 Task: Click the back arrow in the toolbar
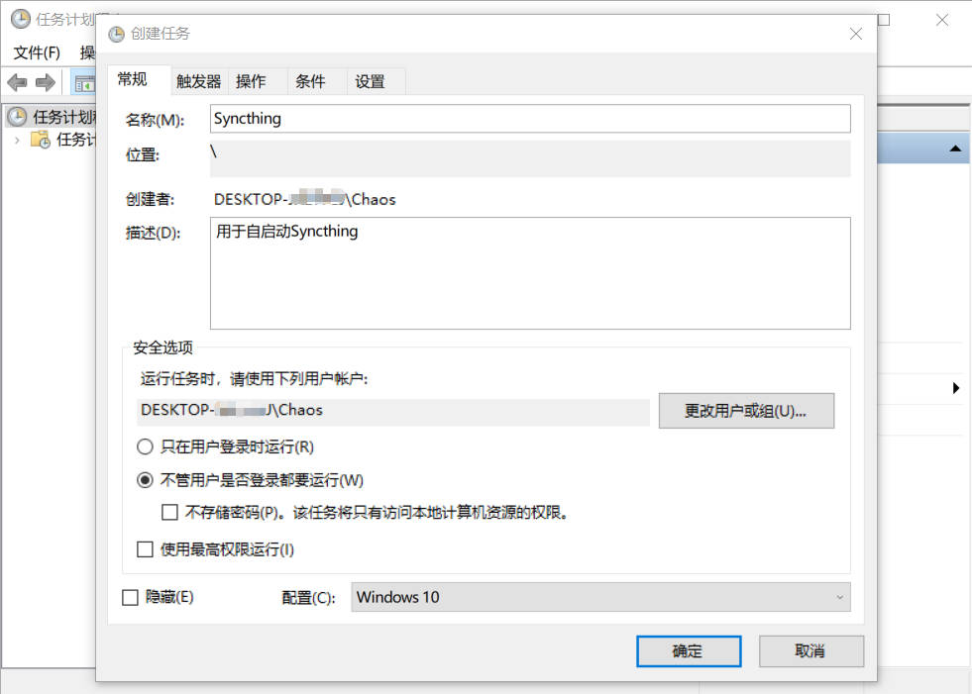(17, 82)
